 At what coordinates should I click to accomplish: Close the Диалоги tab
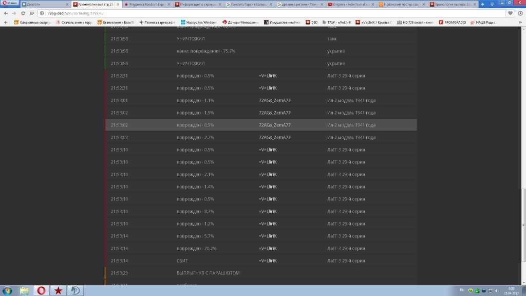click(67, 4)
